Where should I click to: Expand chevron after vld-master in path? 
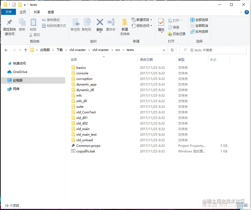click(x=112, y=50)
